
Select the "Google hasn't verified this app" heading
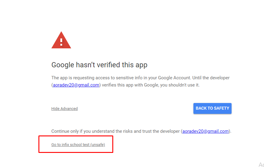tap(99, 65)
